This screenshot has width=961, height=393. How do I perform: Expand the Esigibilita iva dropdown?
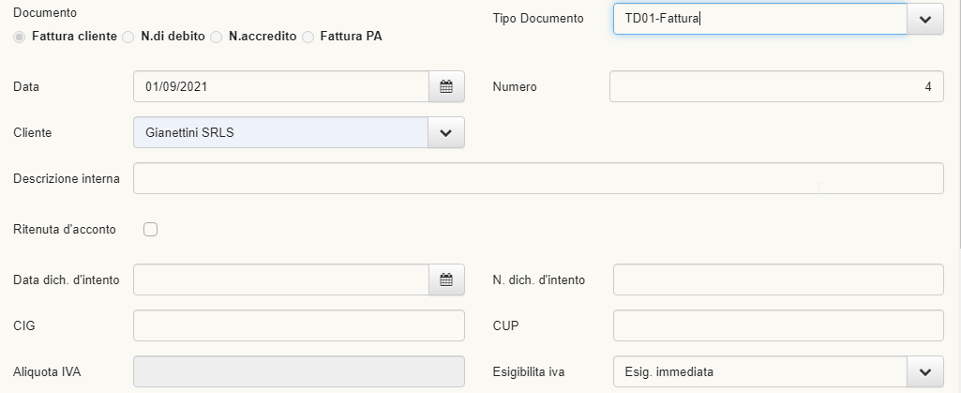pos(925,371)
